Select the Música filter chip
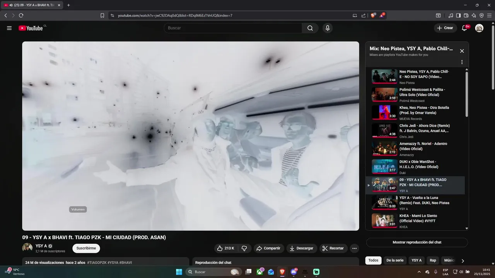Screen dimensions: 495x278 coord(449,261)
